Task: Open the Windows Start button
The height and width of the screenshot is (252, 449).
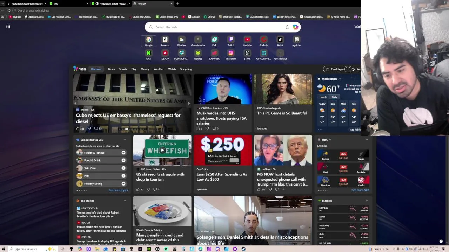Action: 3,249
